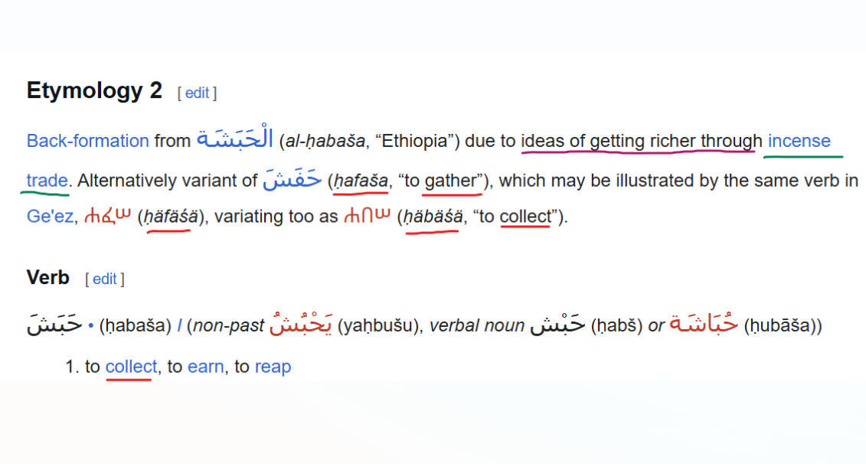Click the red non-past form yaḥbušu word
This screenshot has width=866, height=464.
click(x=301, y=324)
